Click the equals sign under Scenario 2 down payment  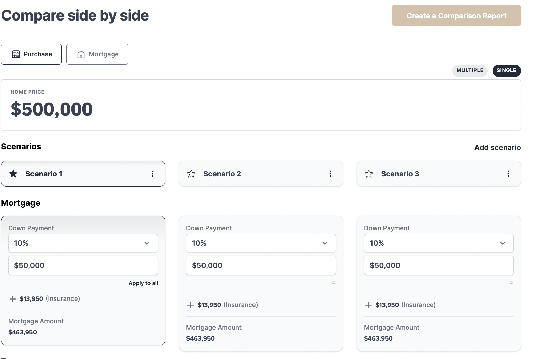[x=334, y=283]
